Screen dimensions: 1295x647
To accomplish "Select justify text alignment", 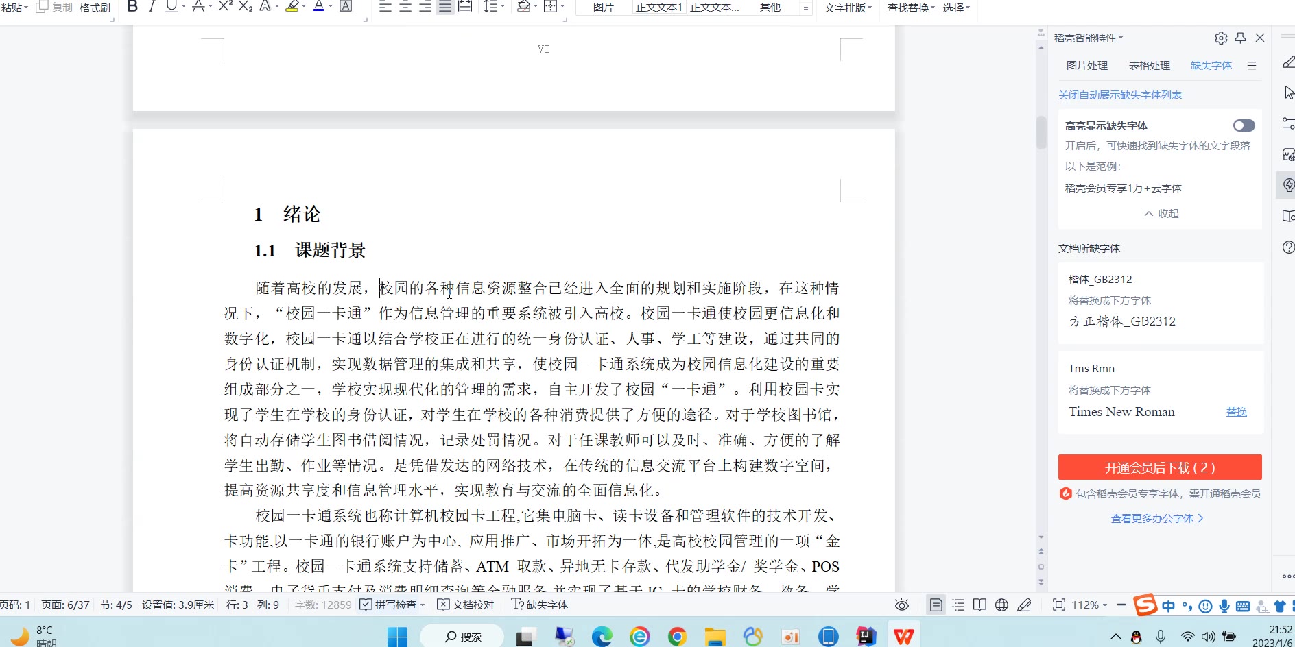I will tap(445, 7).
